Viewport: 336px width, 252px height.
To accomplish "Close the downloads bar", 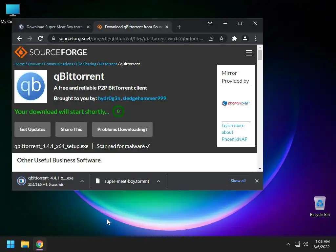I will click(257, 181).
